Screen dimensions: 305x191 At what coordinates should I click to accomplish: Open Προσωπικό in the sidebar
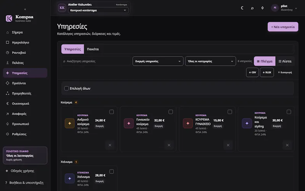pyautogui.click(x=25, y=124)
